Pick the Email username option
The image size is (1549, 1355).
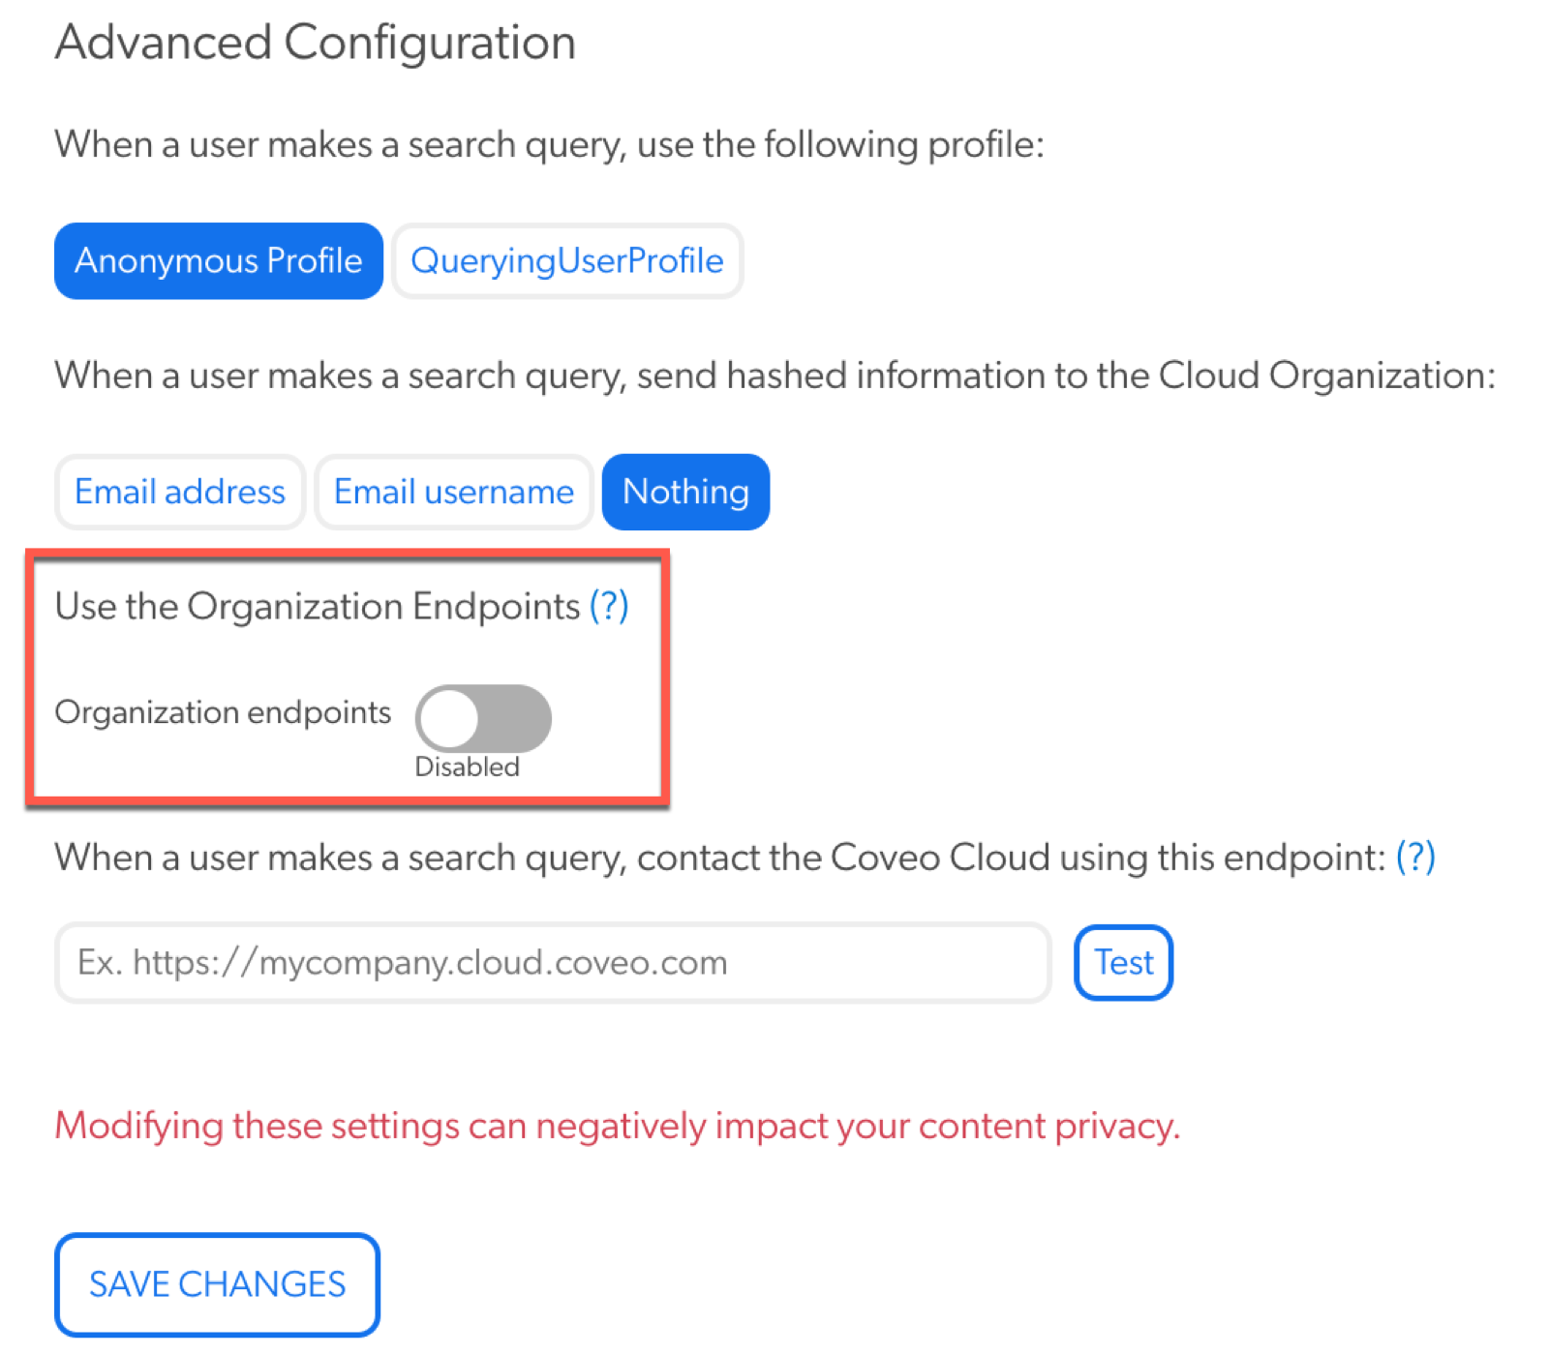point(454,492)
